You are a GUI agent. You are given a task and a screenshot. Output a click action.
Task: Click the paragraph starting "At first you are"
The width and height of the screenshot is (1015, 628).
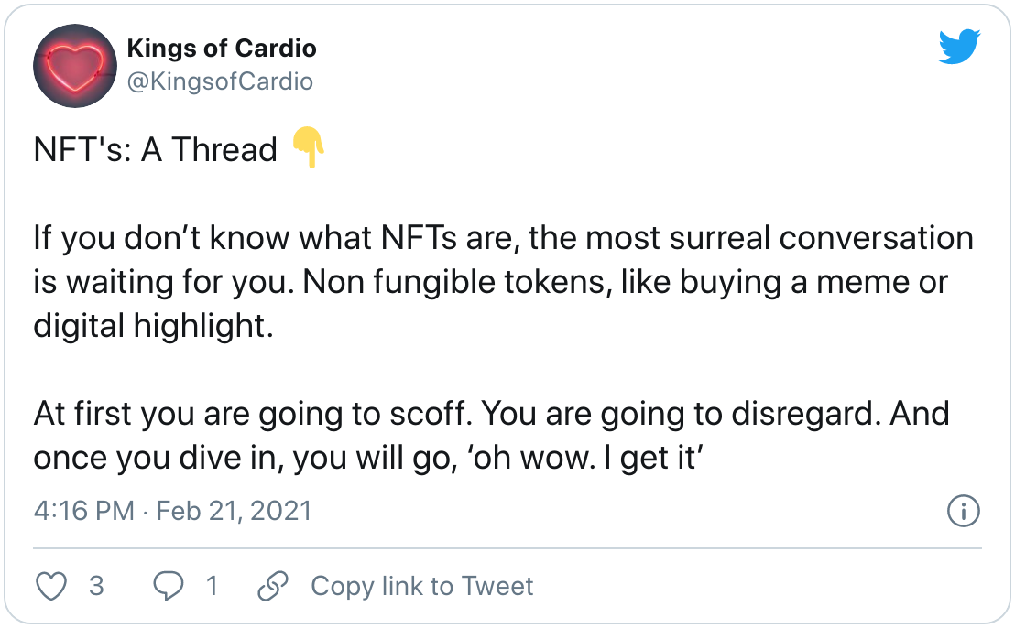point(491,435)
